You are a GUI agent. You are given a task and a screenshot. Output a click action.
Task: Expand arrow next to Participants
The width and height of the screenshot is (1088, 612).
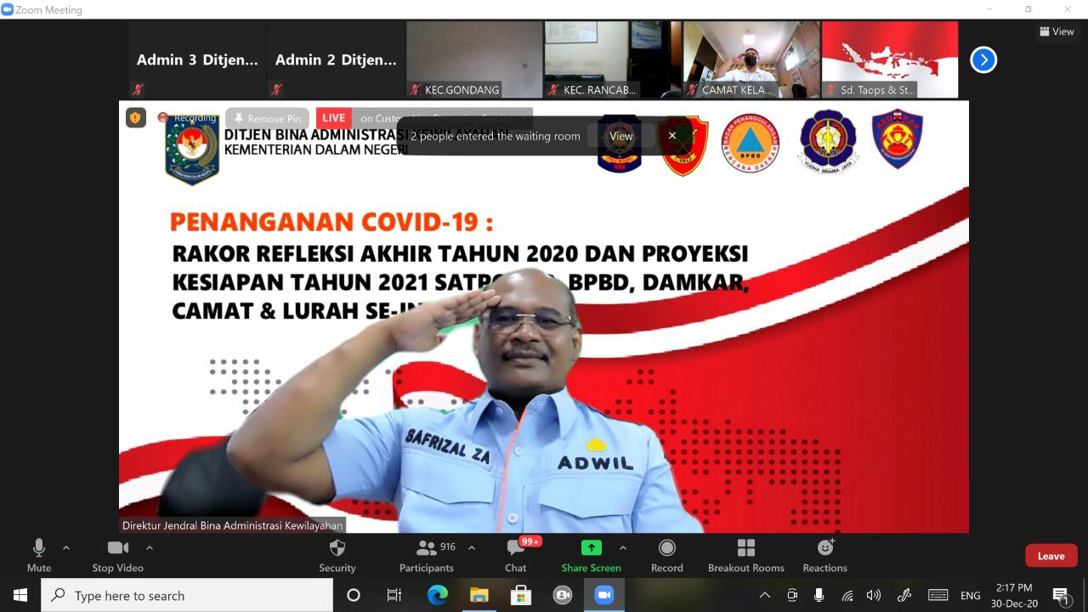click(x=472, y=548)
